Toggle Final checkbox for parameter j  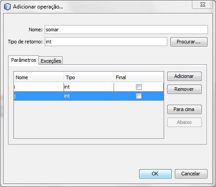coord(139,96)
